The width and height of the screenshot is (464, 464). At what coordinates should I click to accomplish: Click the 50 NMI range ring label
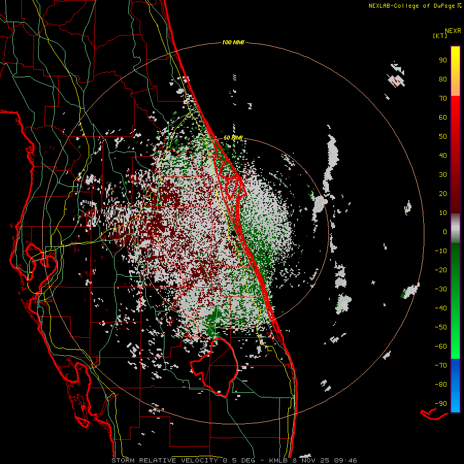[233, 138]
